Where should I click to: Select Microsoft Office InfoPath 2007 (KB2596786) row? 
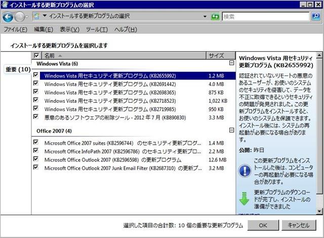138,151
